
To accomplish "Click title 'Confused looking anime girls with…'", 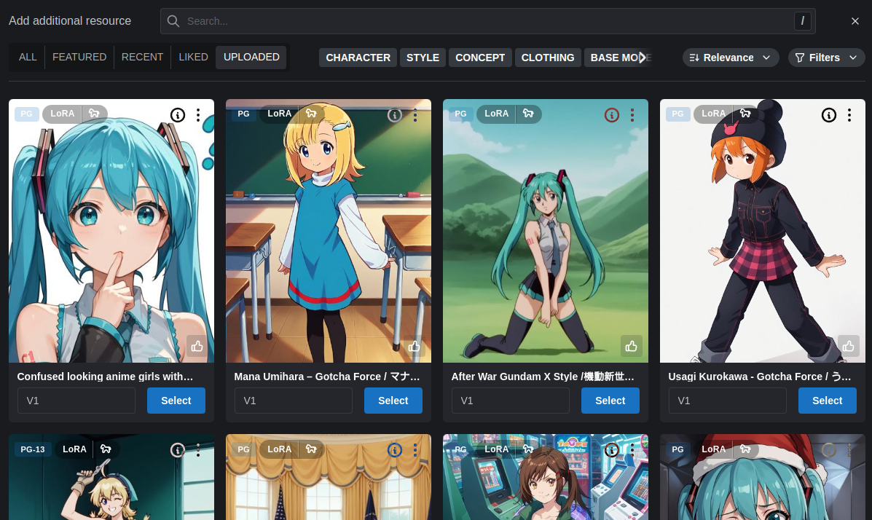I will (x=105, y=377).
